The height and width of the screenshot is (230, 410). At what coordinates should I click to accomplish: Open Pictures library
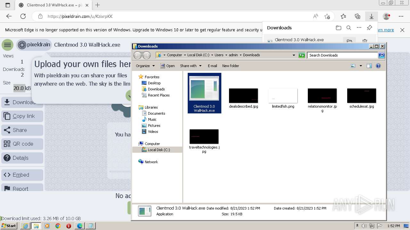(154, 126)
